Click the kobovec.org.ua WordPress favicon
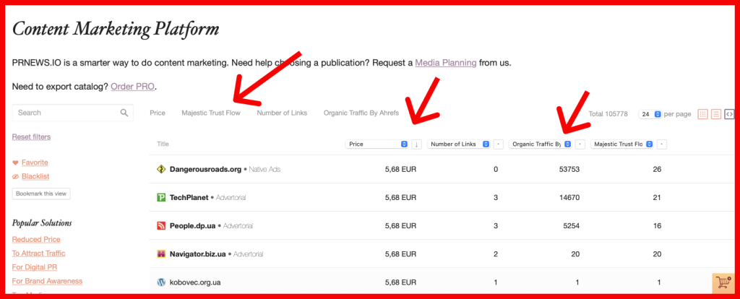Viewport: 740px width, 299px height. pos(161,282)
